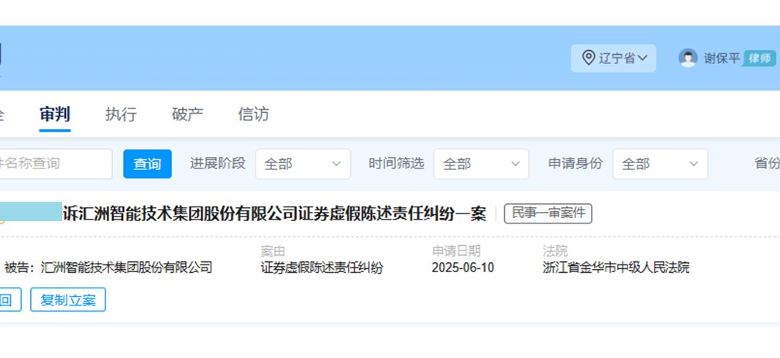This screenshot has width=780, height=358.
Task: Select defendant text 被告：汇洲智能技术集团股份有限公司
Action: click(x=108, y=268)
